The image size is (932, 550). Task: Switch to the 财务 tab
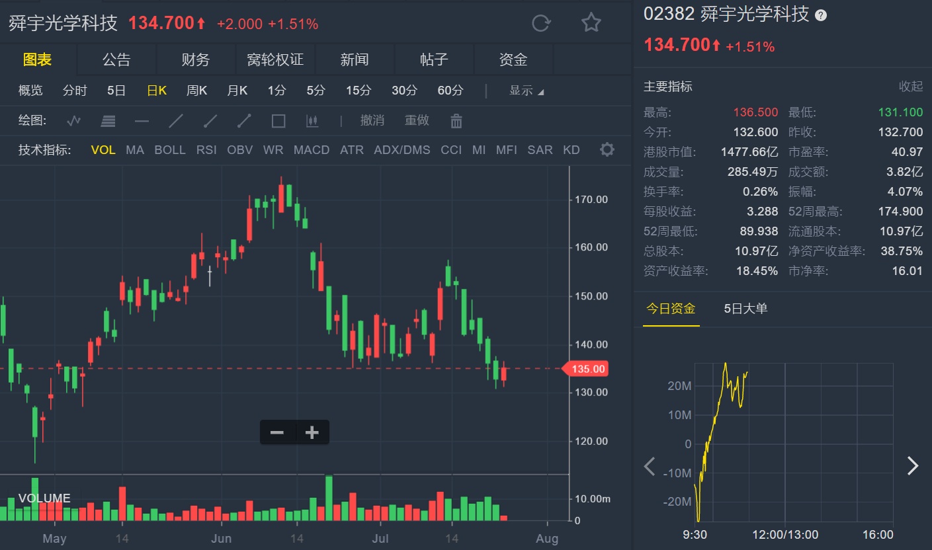[196, 60]
